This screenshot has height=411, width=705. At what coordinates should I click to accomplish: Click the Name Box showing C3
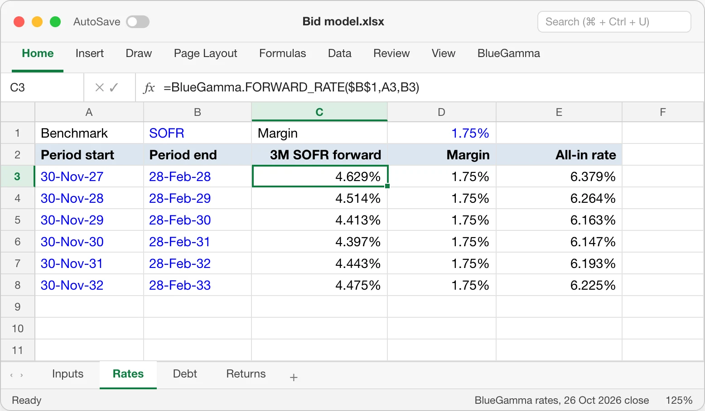coord(43,87)
